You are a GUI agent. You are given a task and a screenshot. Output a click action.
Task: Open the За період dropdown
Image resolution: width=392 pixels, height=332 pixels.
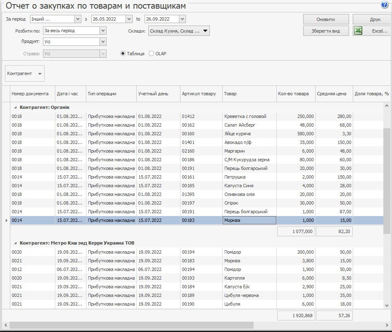pos(78,19)
